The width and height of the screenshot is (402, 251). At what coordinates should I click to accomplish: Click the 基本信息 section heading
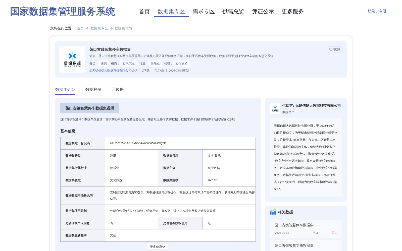68,131
